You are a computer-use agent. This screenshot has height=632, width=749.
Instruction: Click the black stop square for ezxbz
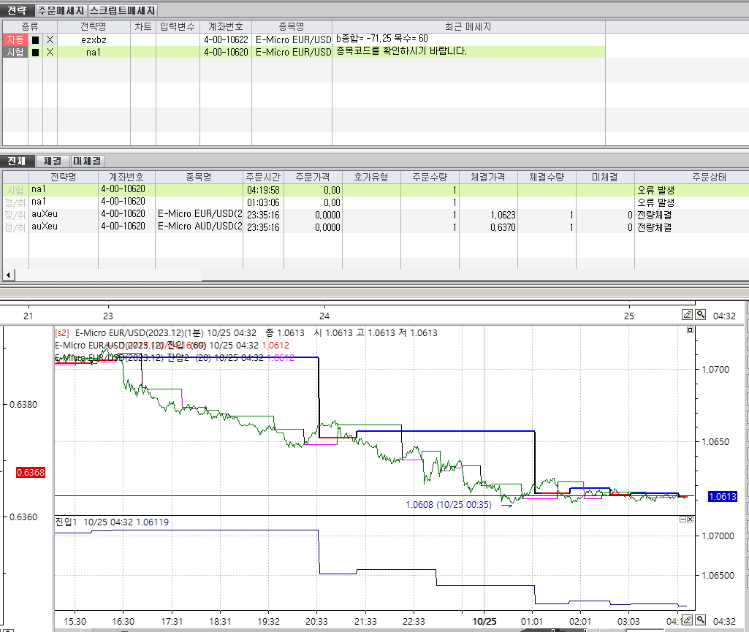pos(35,39)
